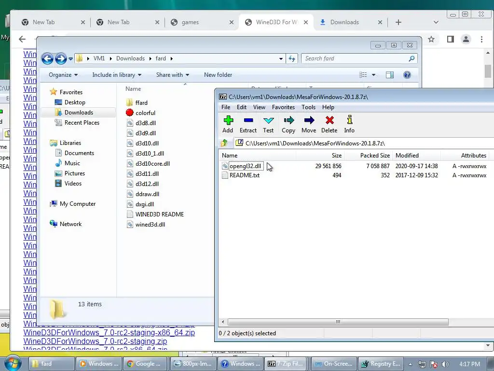This screenshot has width=494, height=371.
Task: Open the 7-Zip Edit menu
Action: click(242, 107)
